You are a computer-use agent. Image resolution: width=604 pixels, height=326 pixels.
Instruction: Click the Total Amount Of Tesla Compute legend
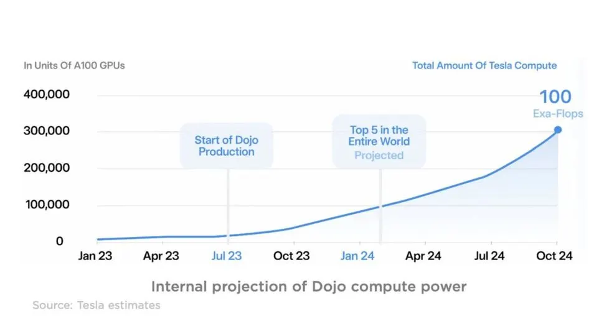pos(484,66)
